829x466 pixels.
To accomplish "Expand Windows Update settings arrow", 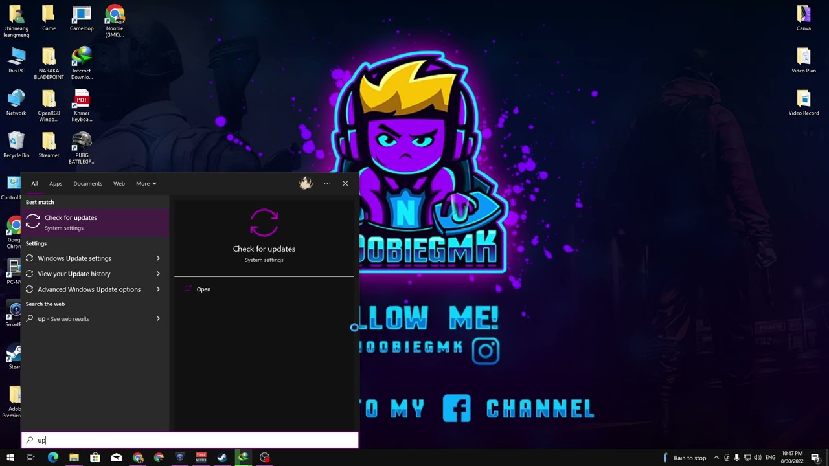I will (158, 258).
